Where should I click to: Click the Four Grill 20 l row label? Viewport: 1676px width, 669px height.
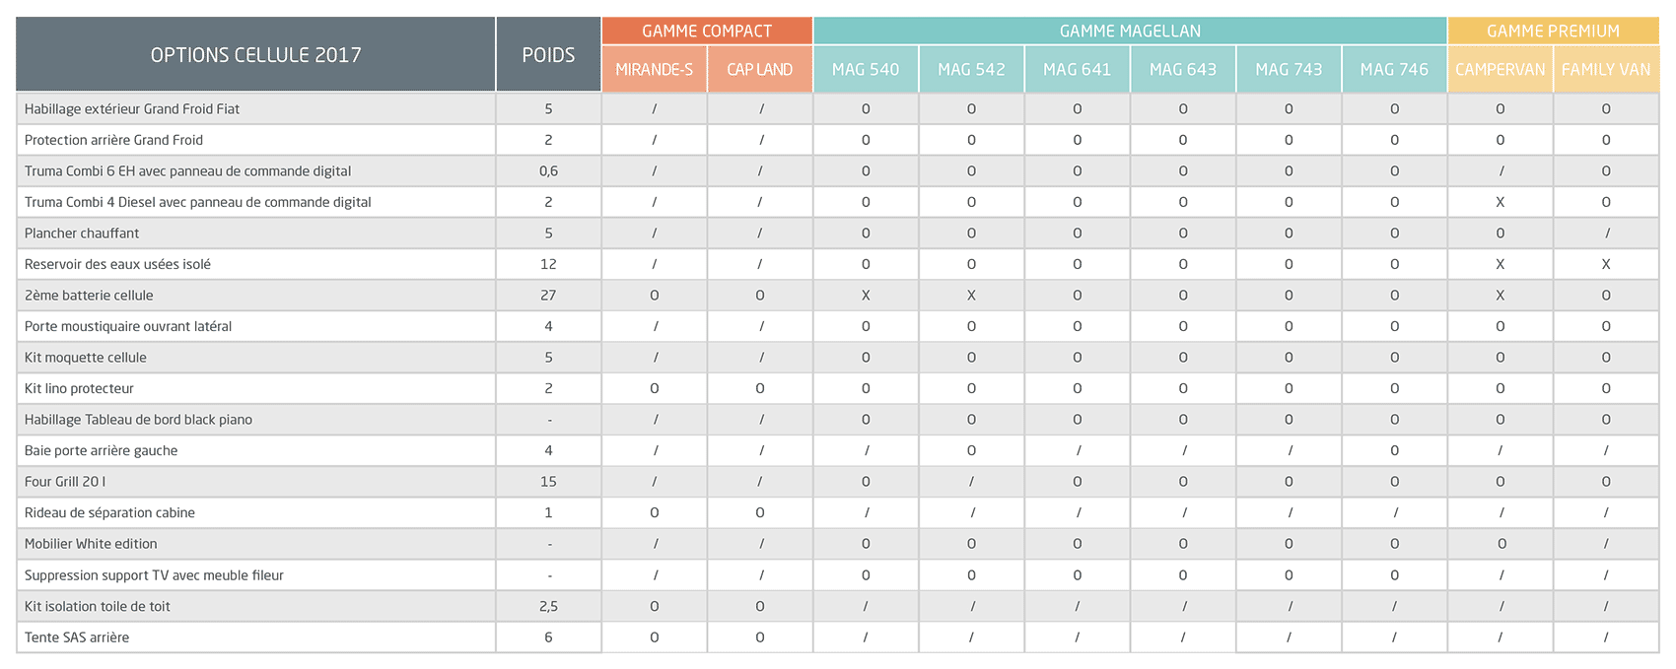click(65, 482)
